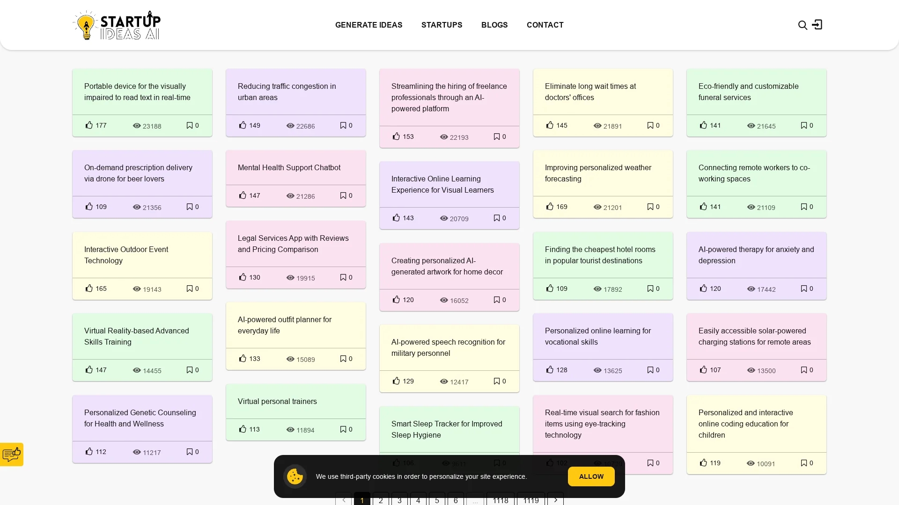
Task: Click the login arrow icon
Action: click(817, 24)
